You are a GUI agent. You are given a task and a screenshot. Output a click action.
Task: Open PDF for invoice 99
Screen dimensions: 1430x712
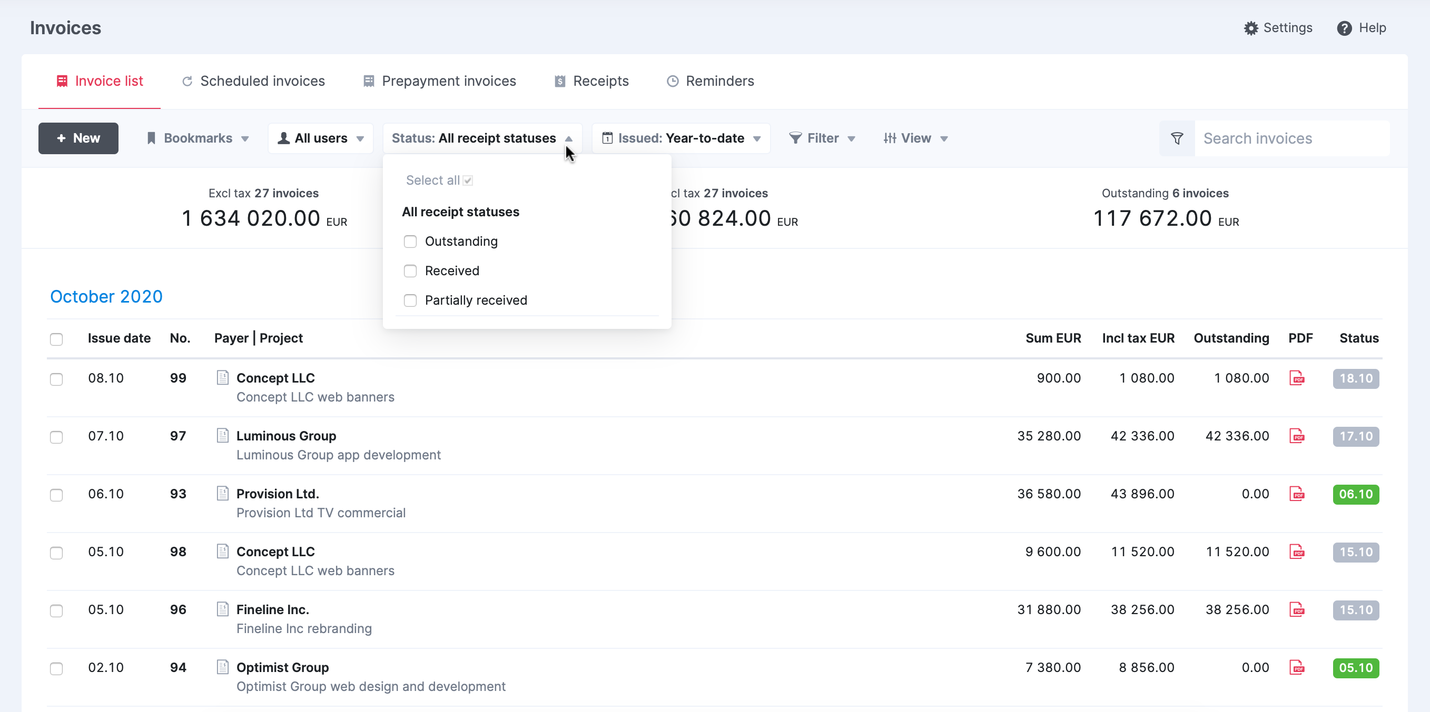1297,378
